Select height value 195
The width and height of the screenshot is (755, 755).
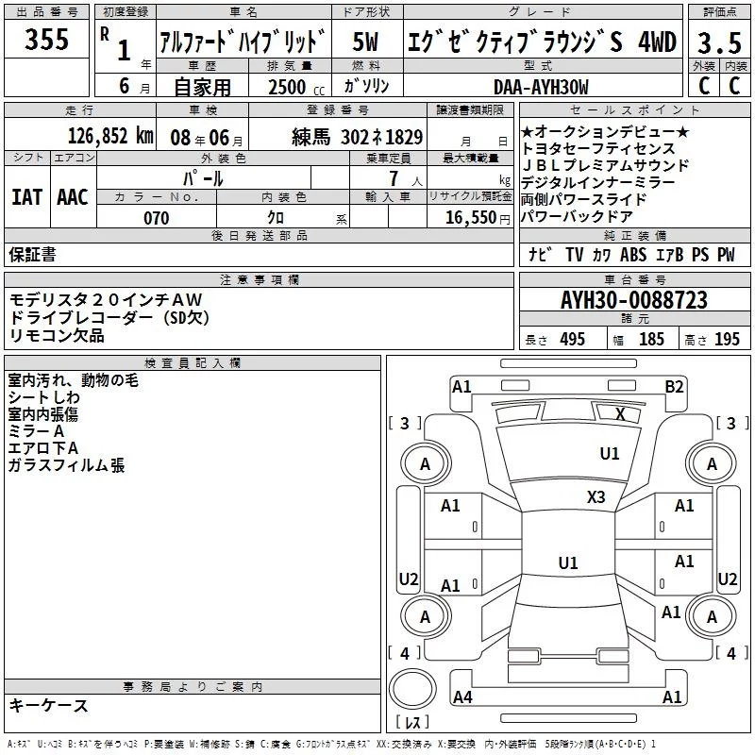(727, 339)
